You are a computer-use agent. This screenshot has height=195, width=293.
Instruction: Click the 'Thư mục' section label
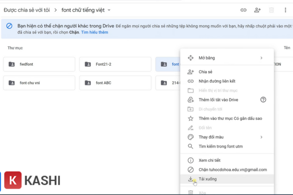[15, 48]
